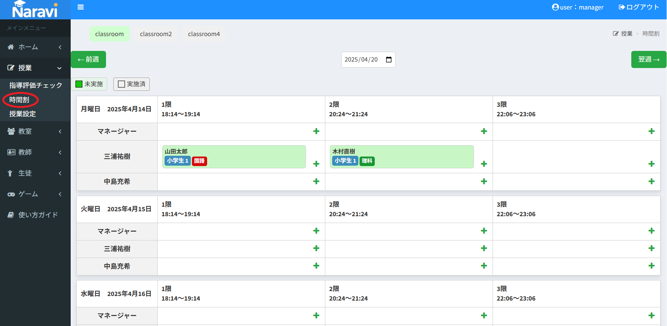
Task: Add class for マネージャー Wednesday 2限
Action: pos(484,315)
